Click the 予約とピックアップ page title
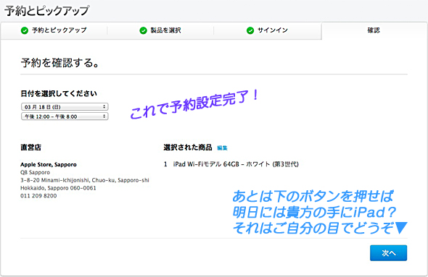The width and height of the screenshot is (428, 277). click(x=47, y=11)
